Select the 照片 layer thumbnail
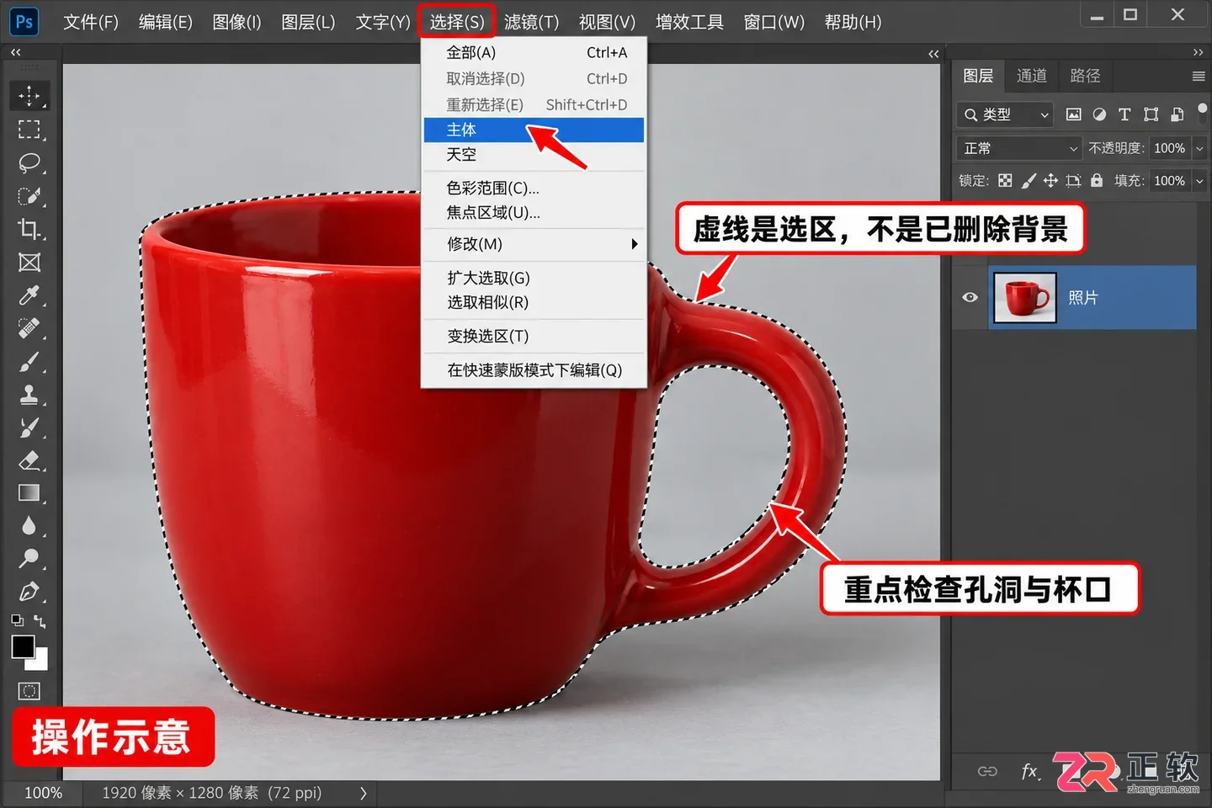This screenshot has width=1212, height=808. tap(1024, 297)
